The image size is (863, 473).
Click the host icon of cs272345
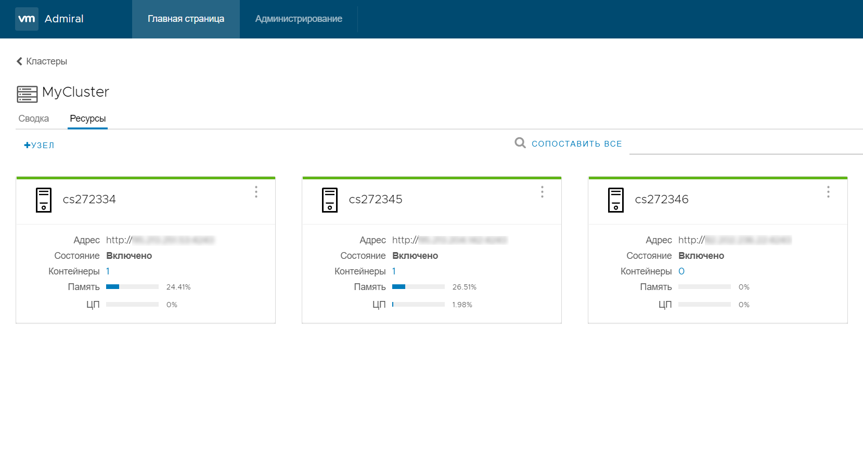(330, 200)
